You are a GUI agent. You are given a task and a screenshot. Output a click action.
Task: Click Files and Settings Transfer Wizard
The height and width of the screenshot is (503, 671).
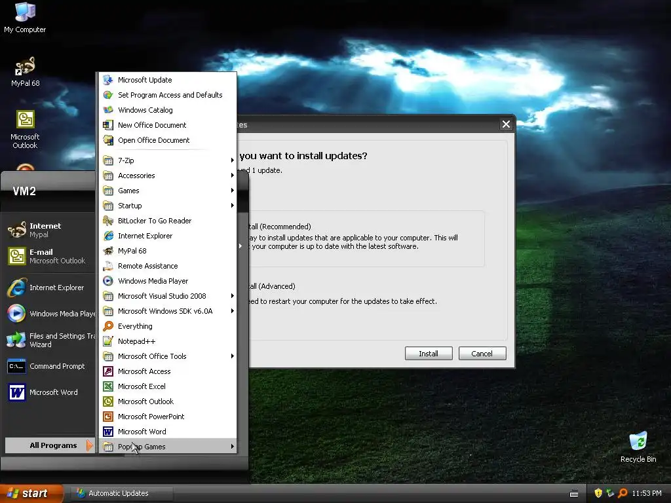click(50, 340)
